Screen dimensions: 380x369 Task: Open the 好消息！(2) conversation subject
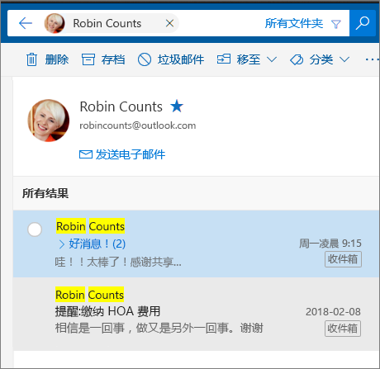[97, 244]
